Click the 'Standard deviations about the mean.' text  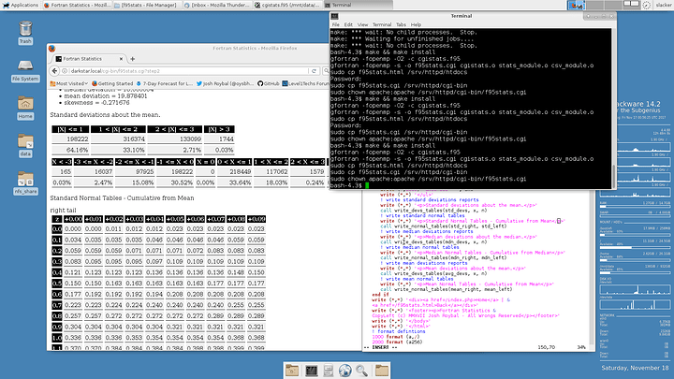pyautogui.click(x=105, y=115)
